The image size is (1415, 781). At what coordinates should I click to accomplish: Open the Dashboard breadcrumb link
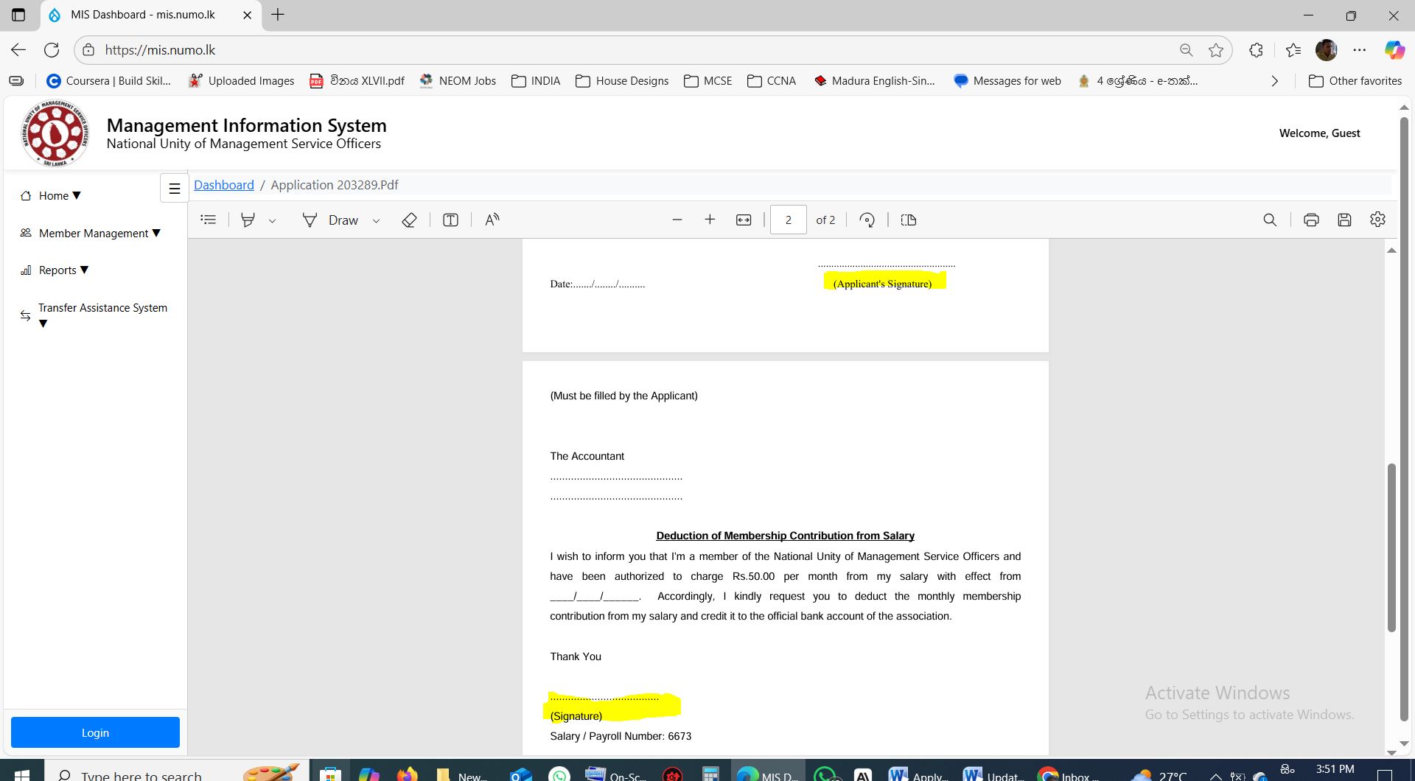(x=223, y=185)
